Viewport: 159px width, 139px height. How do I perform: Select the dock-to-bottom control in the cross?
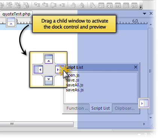pyautogui.click(x=48, y=80)
